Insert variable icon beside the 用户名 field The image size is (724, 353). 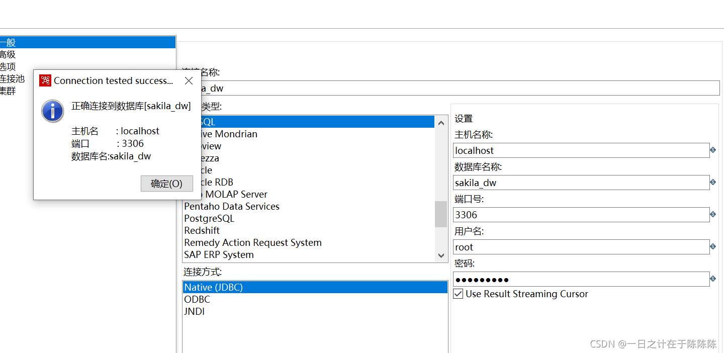coord(713,246)
